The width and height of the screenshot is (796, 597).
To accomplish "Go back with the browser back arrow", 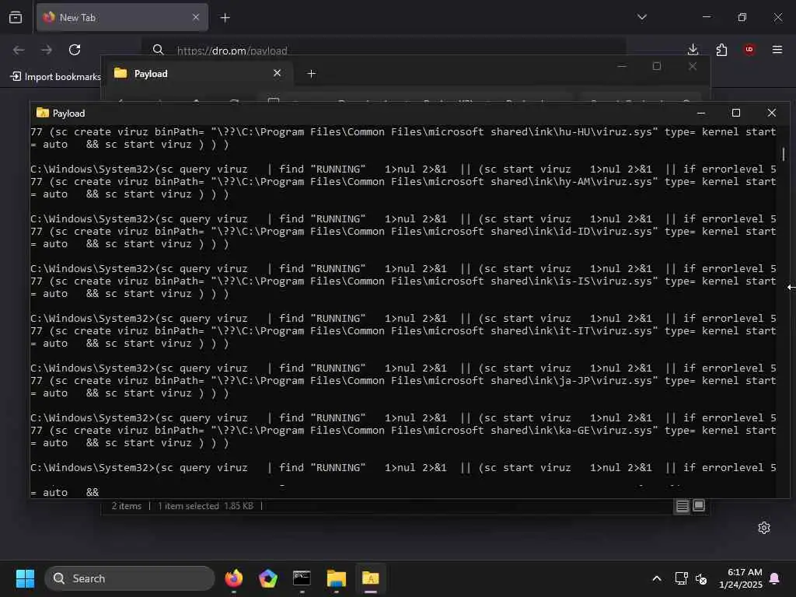I will 19,50.
